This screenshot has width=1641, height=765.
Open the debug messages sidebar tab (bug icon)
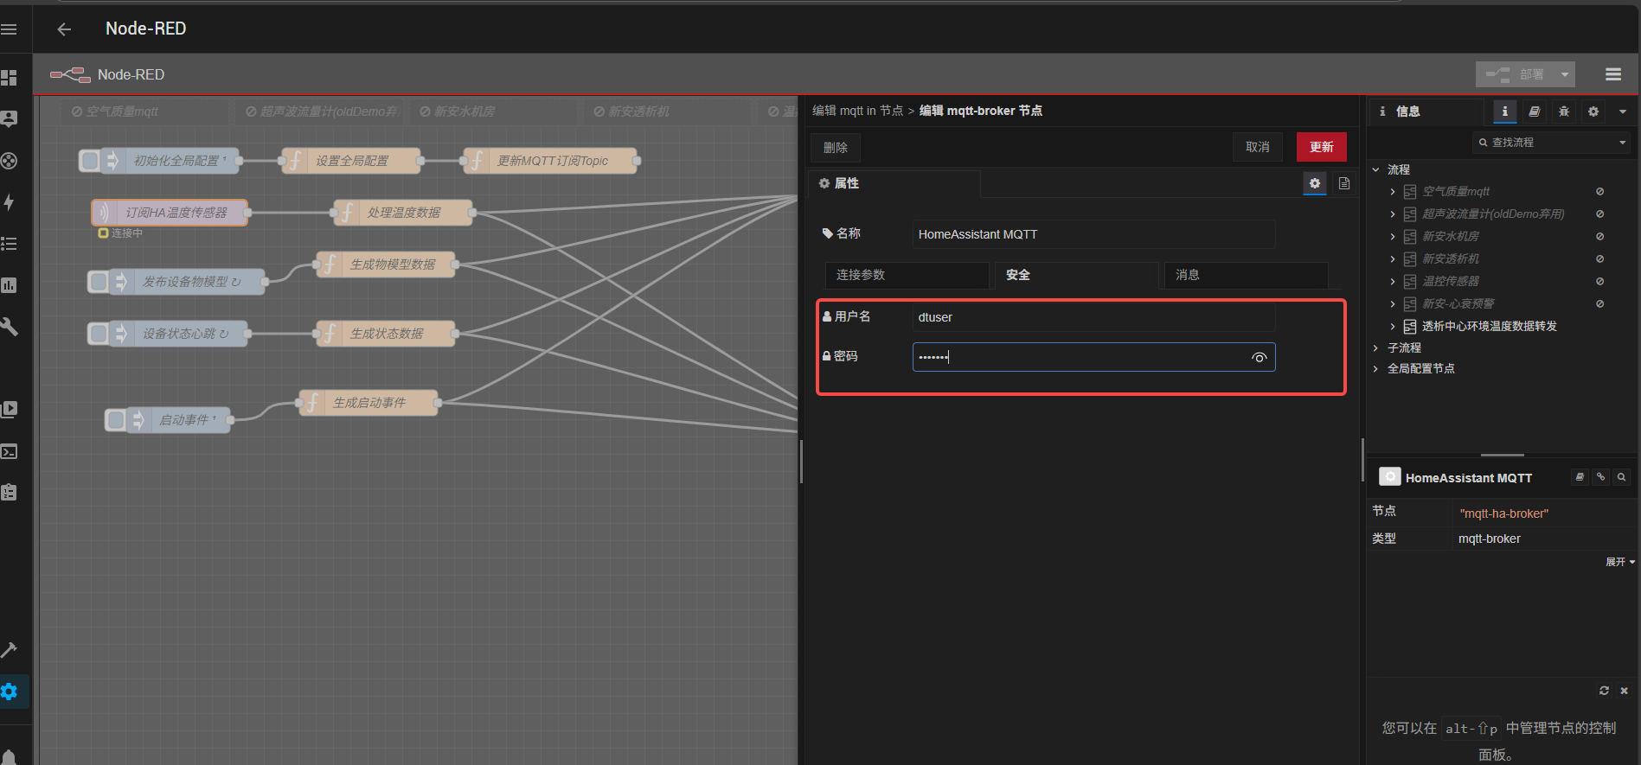tap(1563, 112)
